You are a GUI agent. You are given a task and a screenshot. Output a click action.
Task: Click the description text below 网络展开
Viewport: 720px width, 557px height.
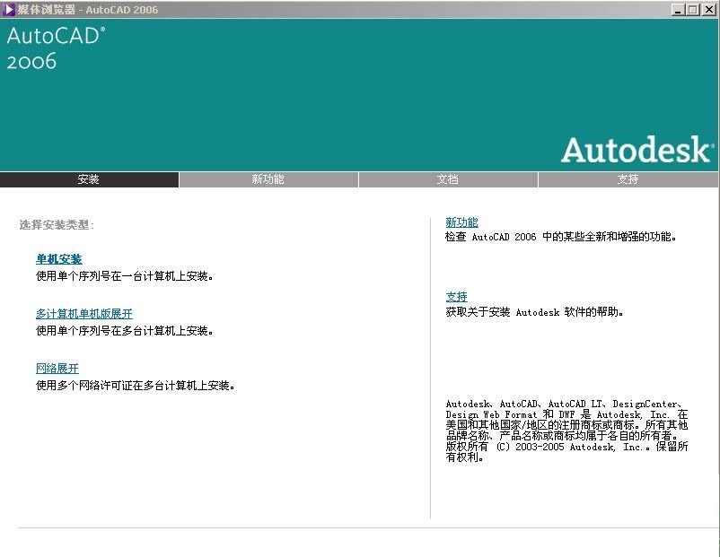coord(136,386)
